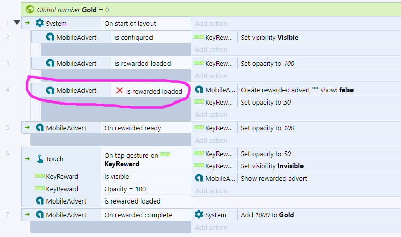Image resolution: width=401 pixels, height=237 pixels.
Task: Collapse event 1 with the black triangle
Action: (x=17, y=22)
